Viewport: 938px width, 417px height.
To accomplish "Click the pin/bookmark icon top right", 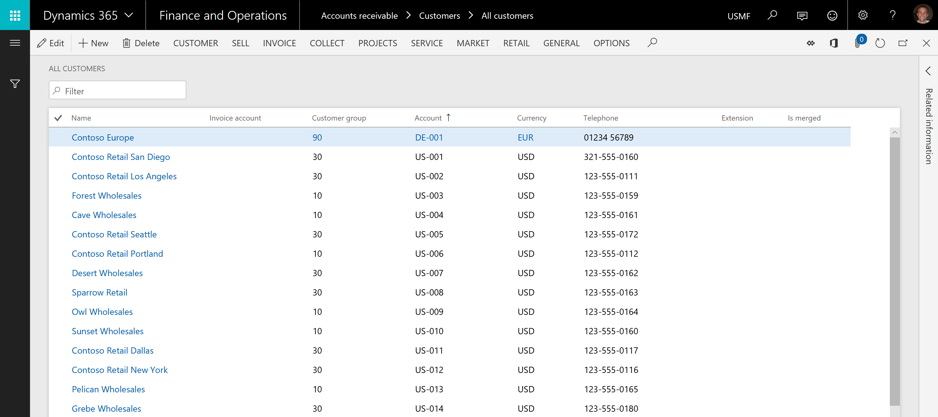I will (810, 43).
